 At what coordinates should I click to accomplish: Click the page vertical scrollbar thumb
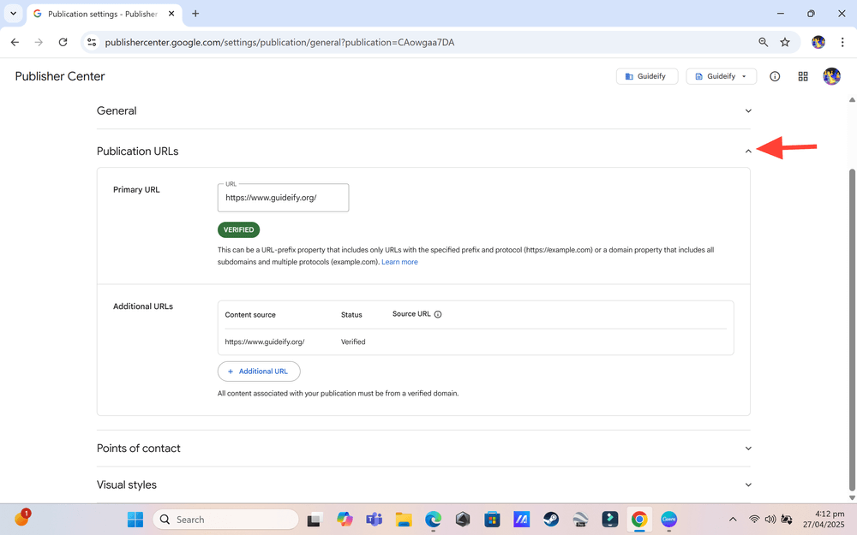pyautogui.click(x=852, y=330)
